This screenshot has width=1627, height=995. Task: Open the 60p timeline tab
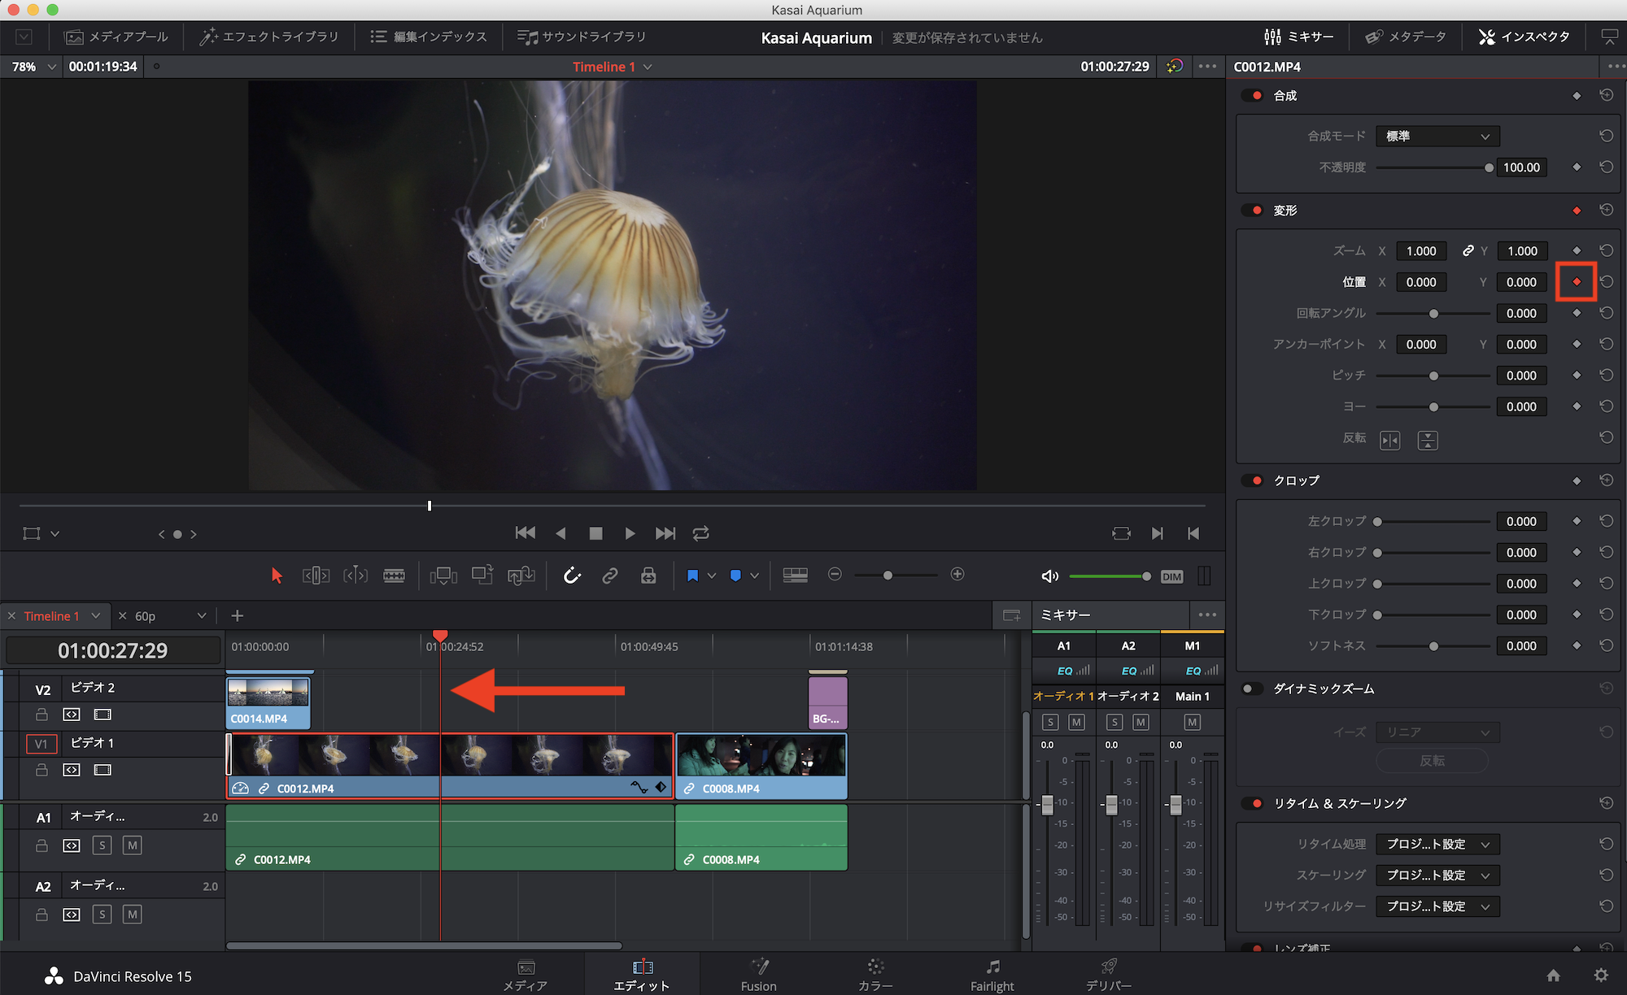pyautogui.click(x=146, y=616)
